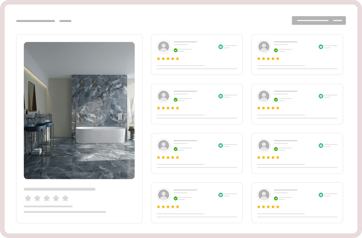The width and height of the screenshot is (362, 238).
Task: Click the gray button in the header
Action: (319, 20)
